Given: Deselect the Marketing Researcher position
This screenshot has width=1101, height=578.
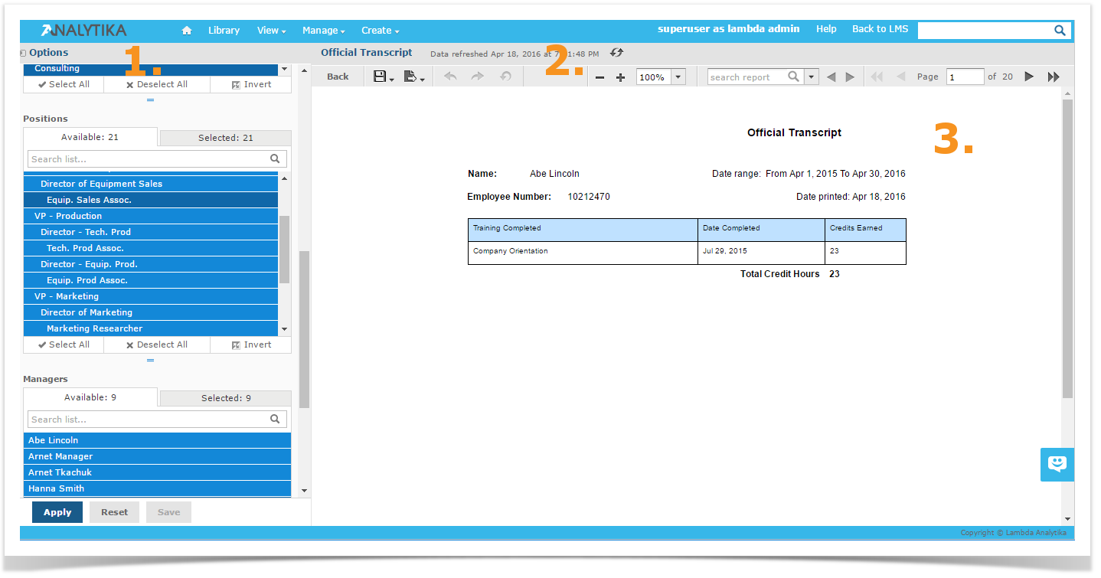Looking at the screenshot, I should point(150,328).
